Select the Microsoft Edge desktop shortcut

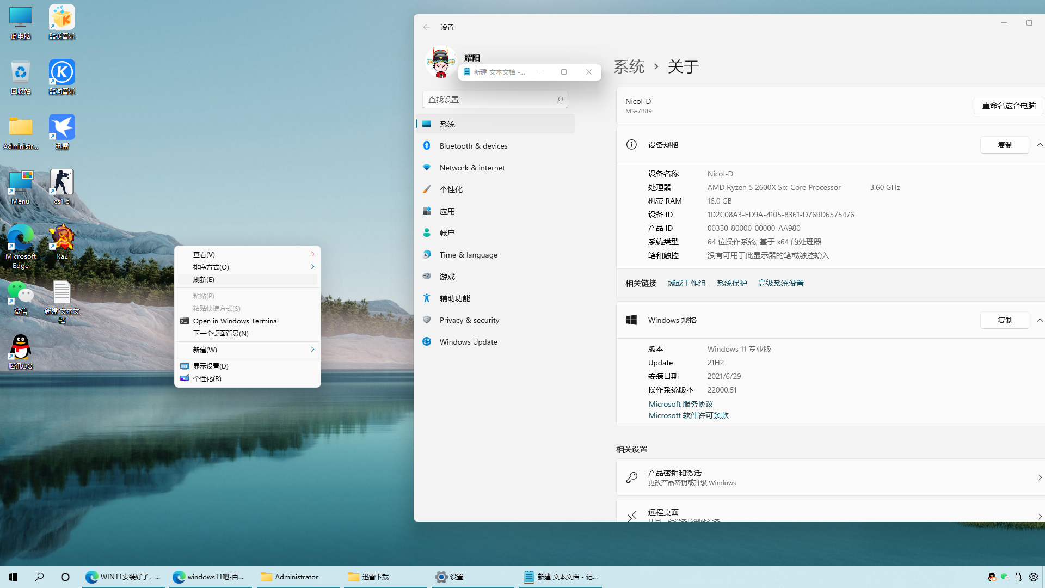coord(21,247)
